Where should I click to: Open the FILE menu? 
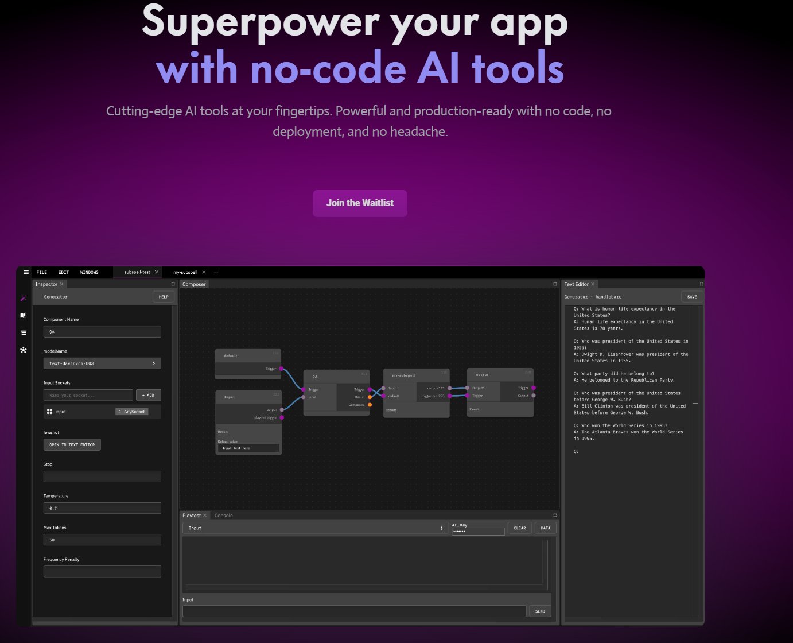pos(42,272)
